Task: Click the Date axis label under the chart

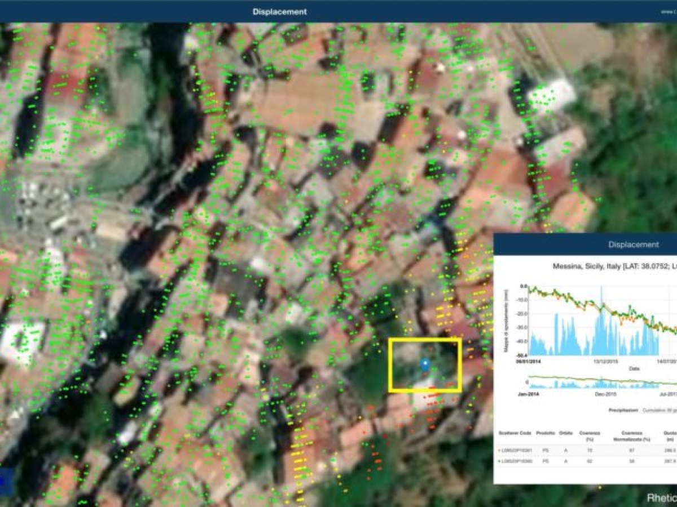Action: 634,368
